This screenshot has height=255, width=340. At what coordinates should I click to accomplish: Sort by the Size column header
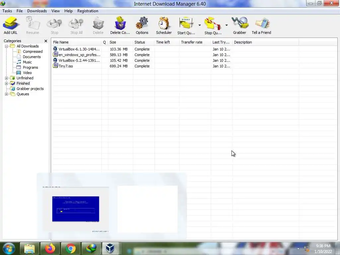click(x=120, y=42)
